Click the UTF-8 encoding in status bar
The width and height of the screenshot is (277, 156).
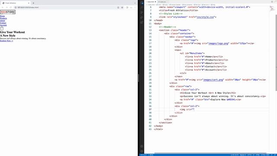249,155
